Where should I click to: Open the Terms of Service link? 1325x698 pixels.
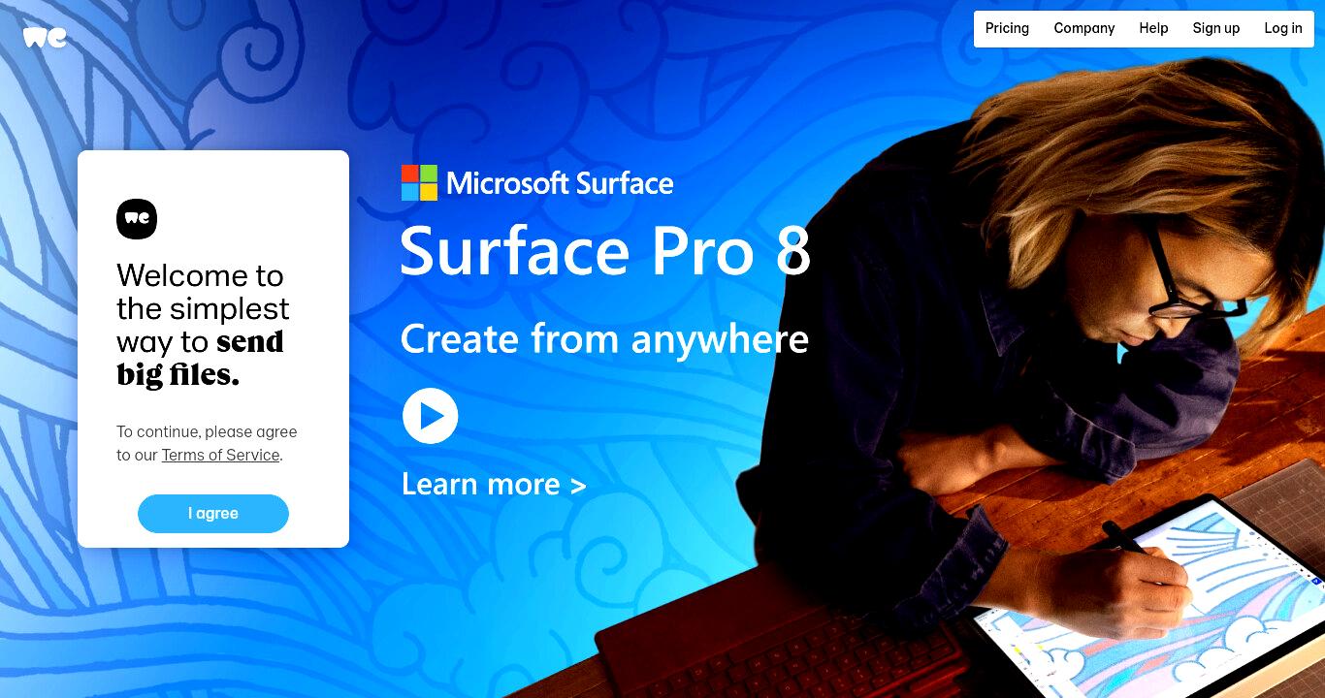220,455
